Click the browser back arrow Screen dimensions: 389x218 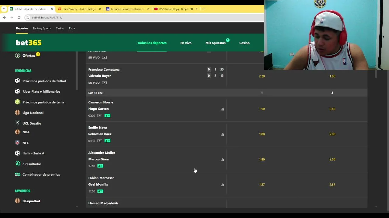4,18
